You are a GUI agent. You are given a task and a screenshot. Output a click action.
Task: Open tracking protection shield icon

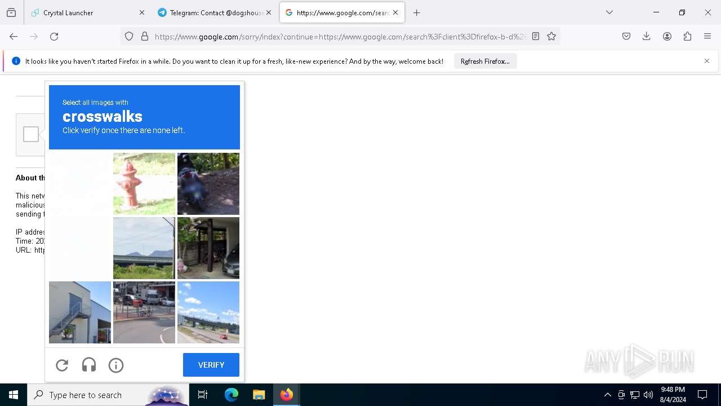pyautogui.click(x=129, y=37)
